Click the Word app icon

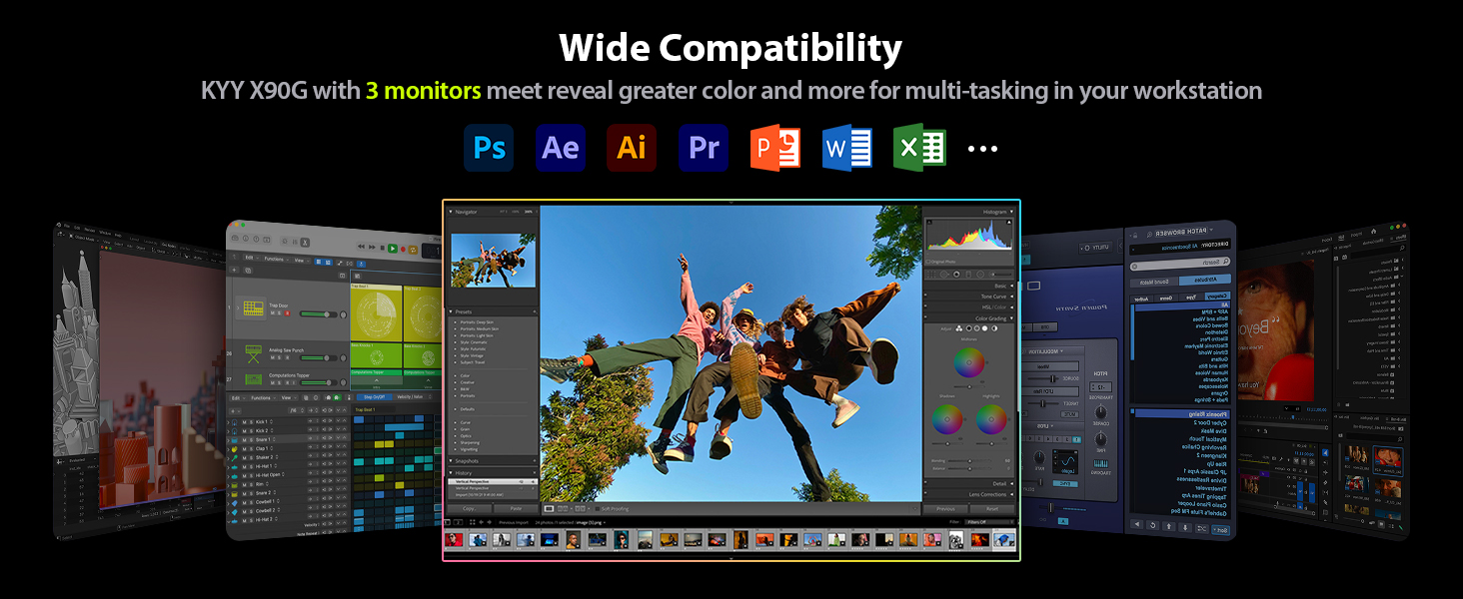pyautogui.click(x=847, y=148)
